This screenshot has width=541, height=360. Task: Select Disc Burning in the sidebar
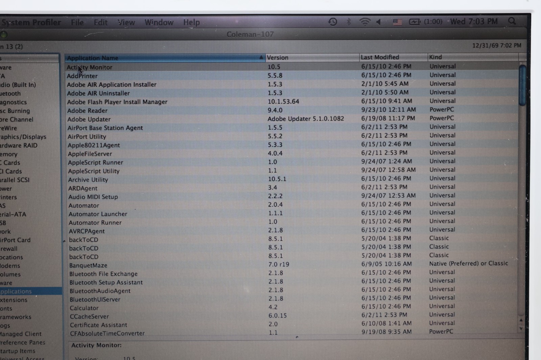pyautogui.click(x=30, y=111)
